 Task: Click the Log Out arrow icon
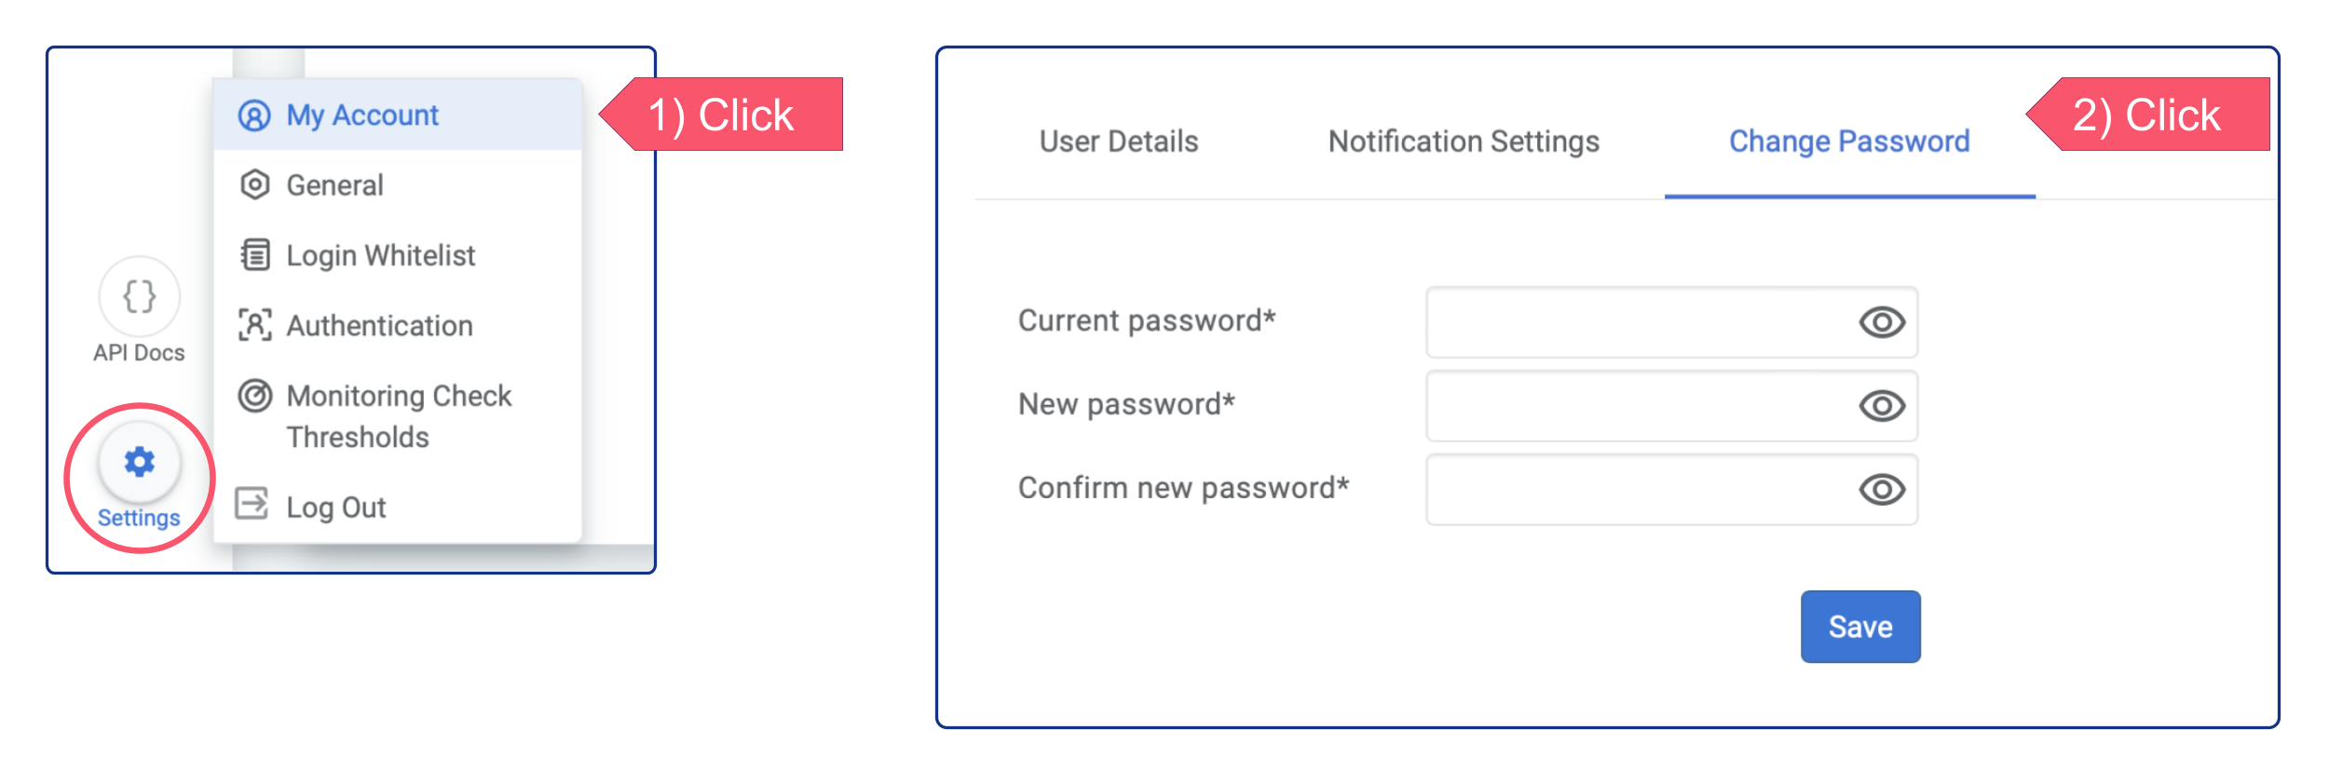click(252, 506)
